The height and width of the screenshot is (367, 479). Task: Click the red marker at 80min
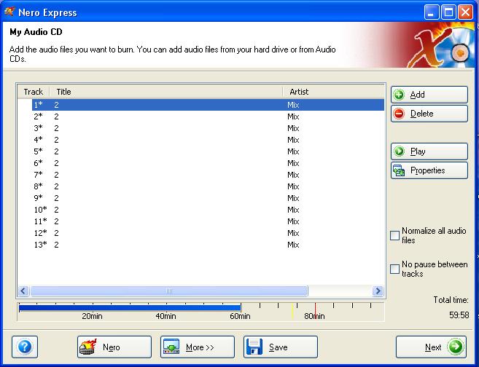[x=315, y=311]
